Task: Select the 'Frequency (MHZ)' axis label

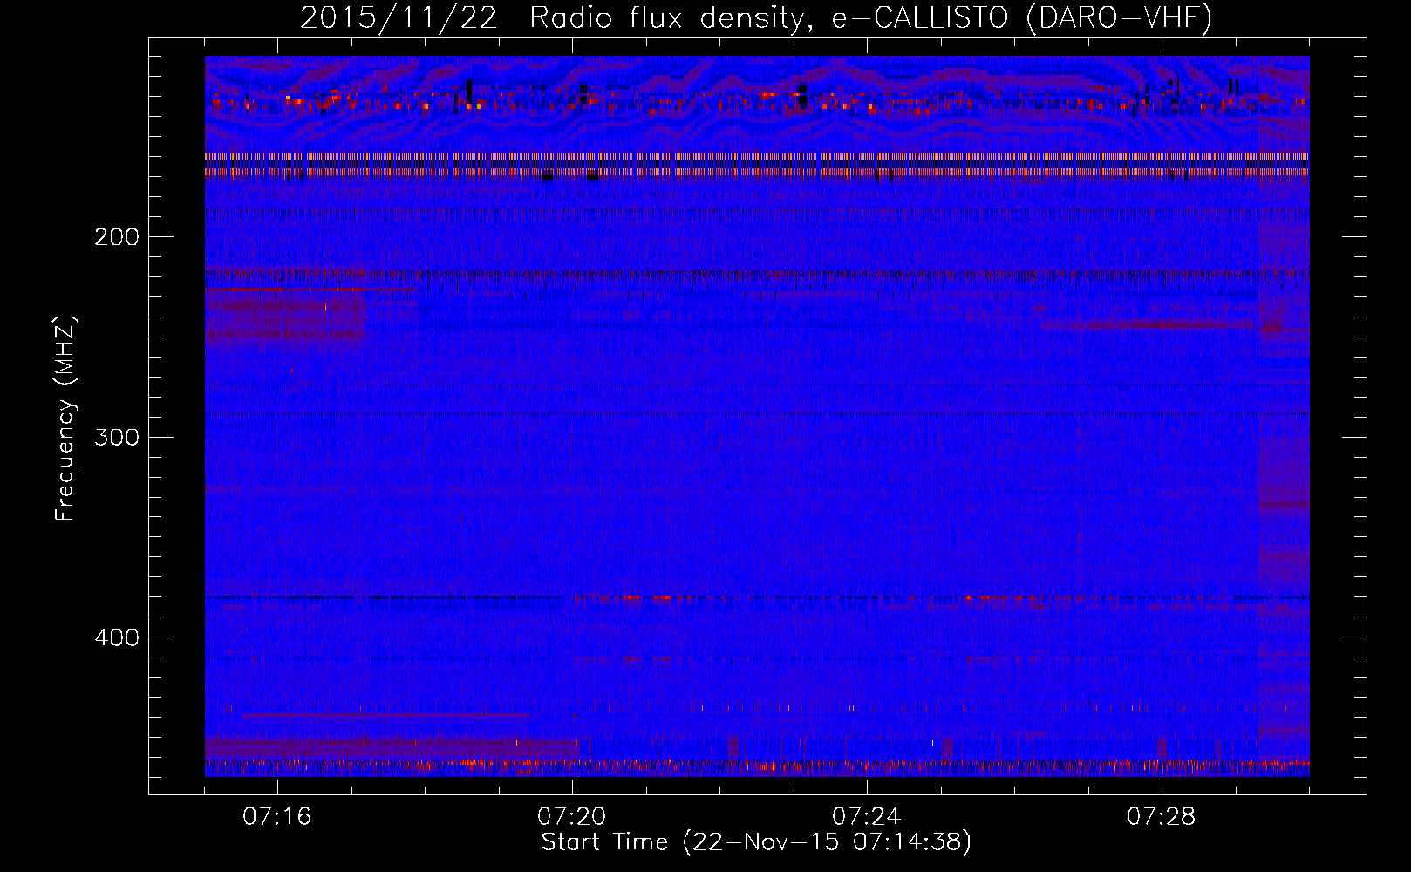Action: (x=65, y=419)
